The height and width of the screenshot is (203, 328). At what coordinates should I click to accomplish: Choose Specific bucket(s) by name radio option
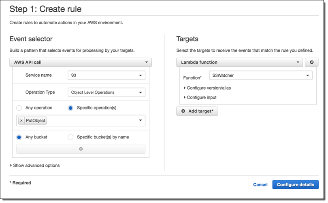(70, 137)
